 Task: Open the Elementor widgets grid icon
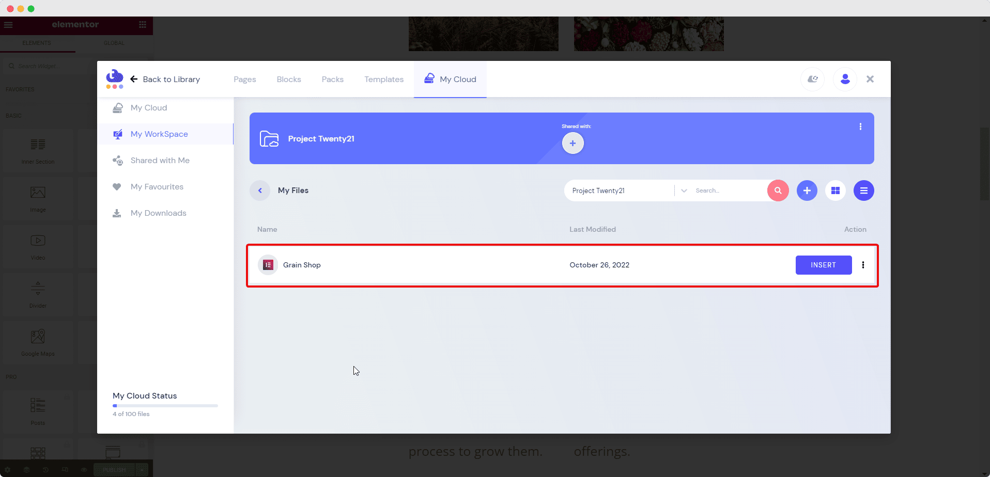pyautogui.click(x=143, y=24)
